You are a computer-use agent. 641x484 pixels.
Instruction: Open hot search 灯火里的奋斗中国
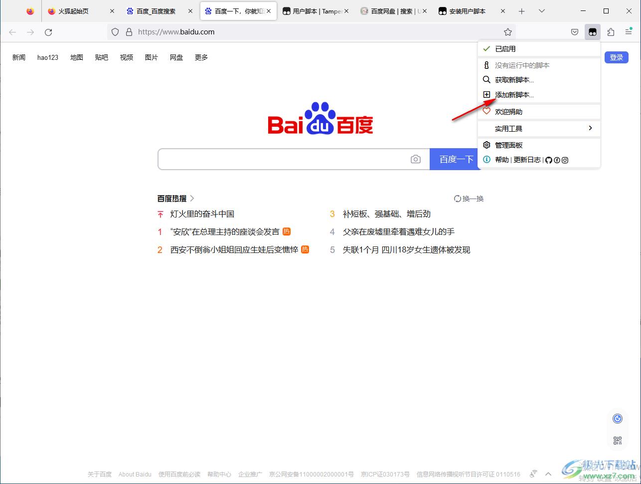tap(202, 214)
